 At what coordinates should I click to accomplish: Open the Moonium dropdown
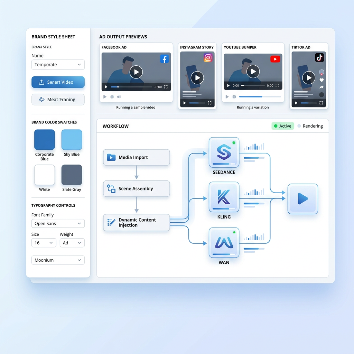pos(58,260)
